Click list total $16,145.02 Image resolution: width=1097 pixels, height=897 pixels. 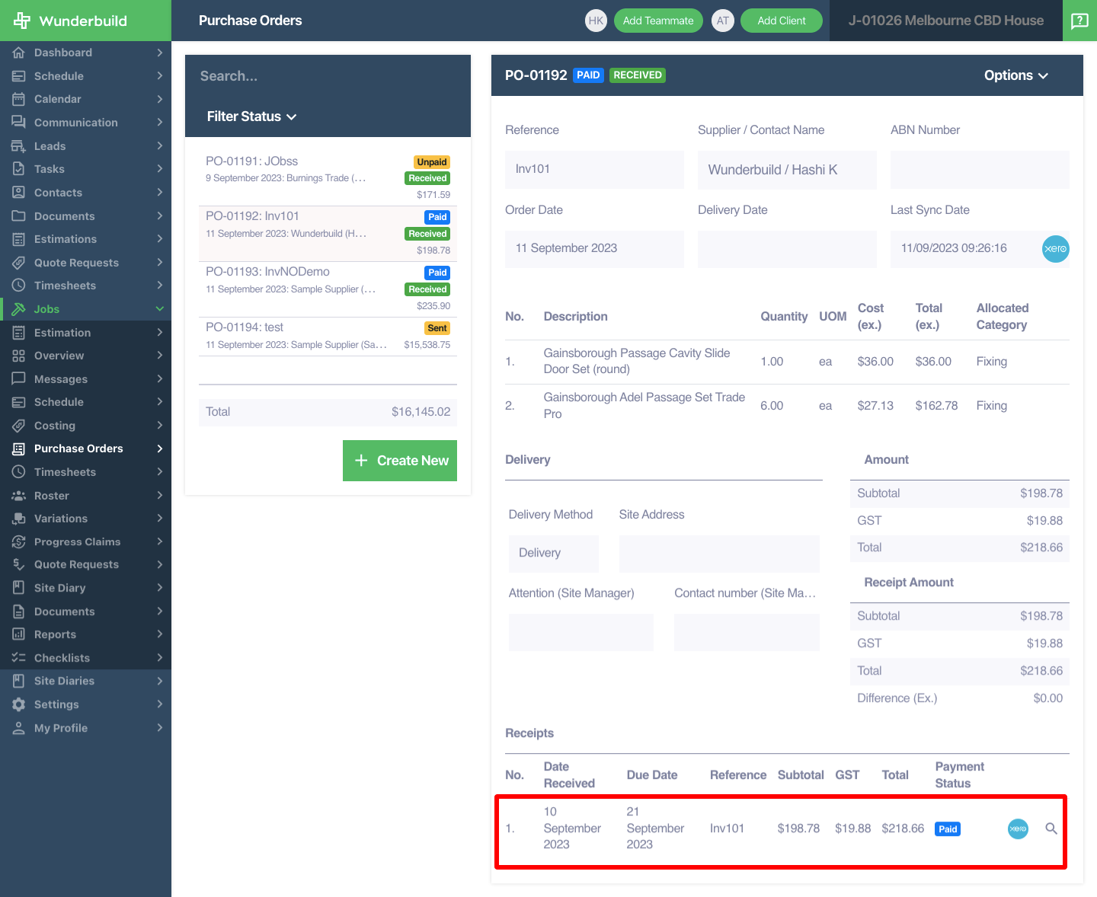421,412
